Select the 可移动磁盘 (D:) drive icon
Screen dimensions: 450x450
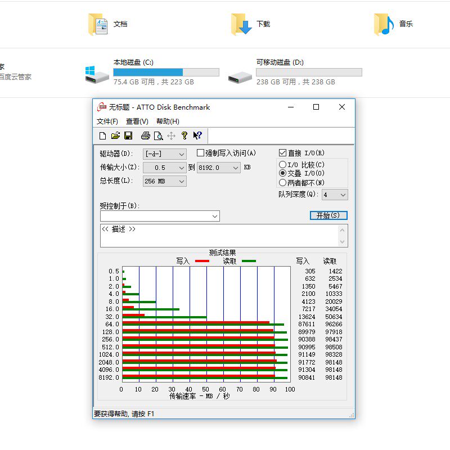[240, 78]
